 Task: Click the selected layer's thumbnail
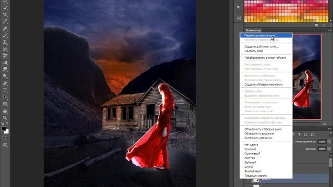pos(257,180)
